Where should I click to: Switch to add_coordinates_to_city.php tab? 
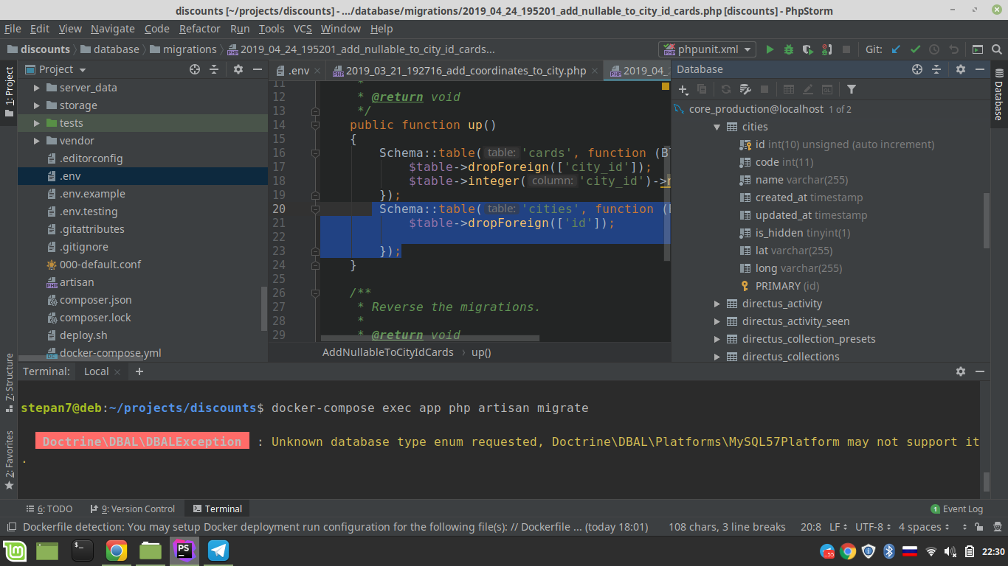point(466,71)
